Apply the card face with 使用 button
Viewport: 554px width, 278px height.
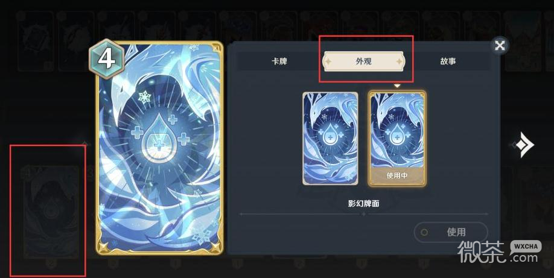coord(451,232)
